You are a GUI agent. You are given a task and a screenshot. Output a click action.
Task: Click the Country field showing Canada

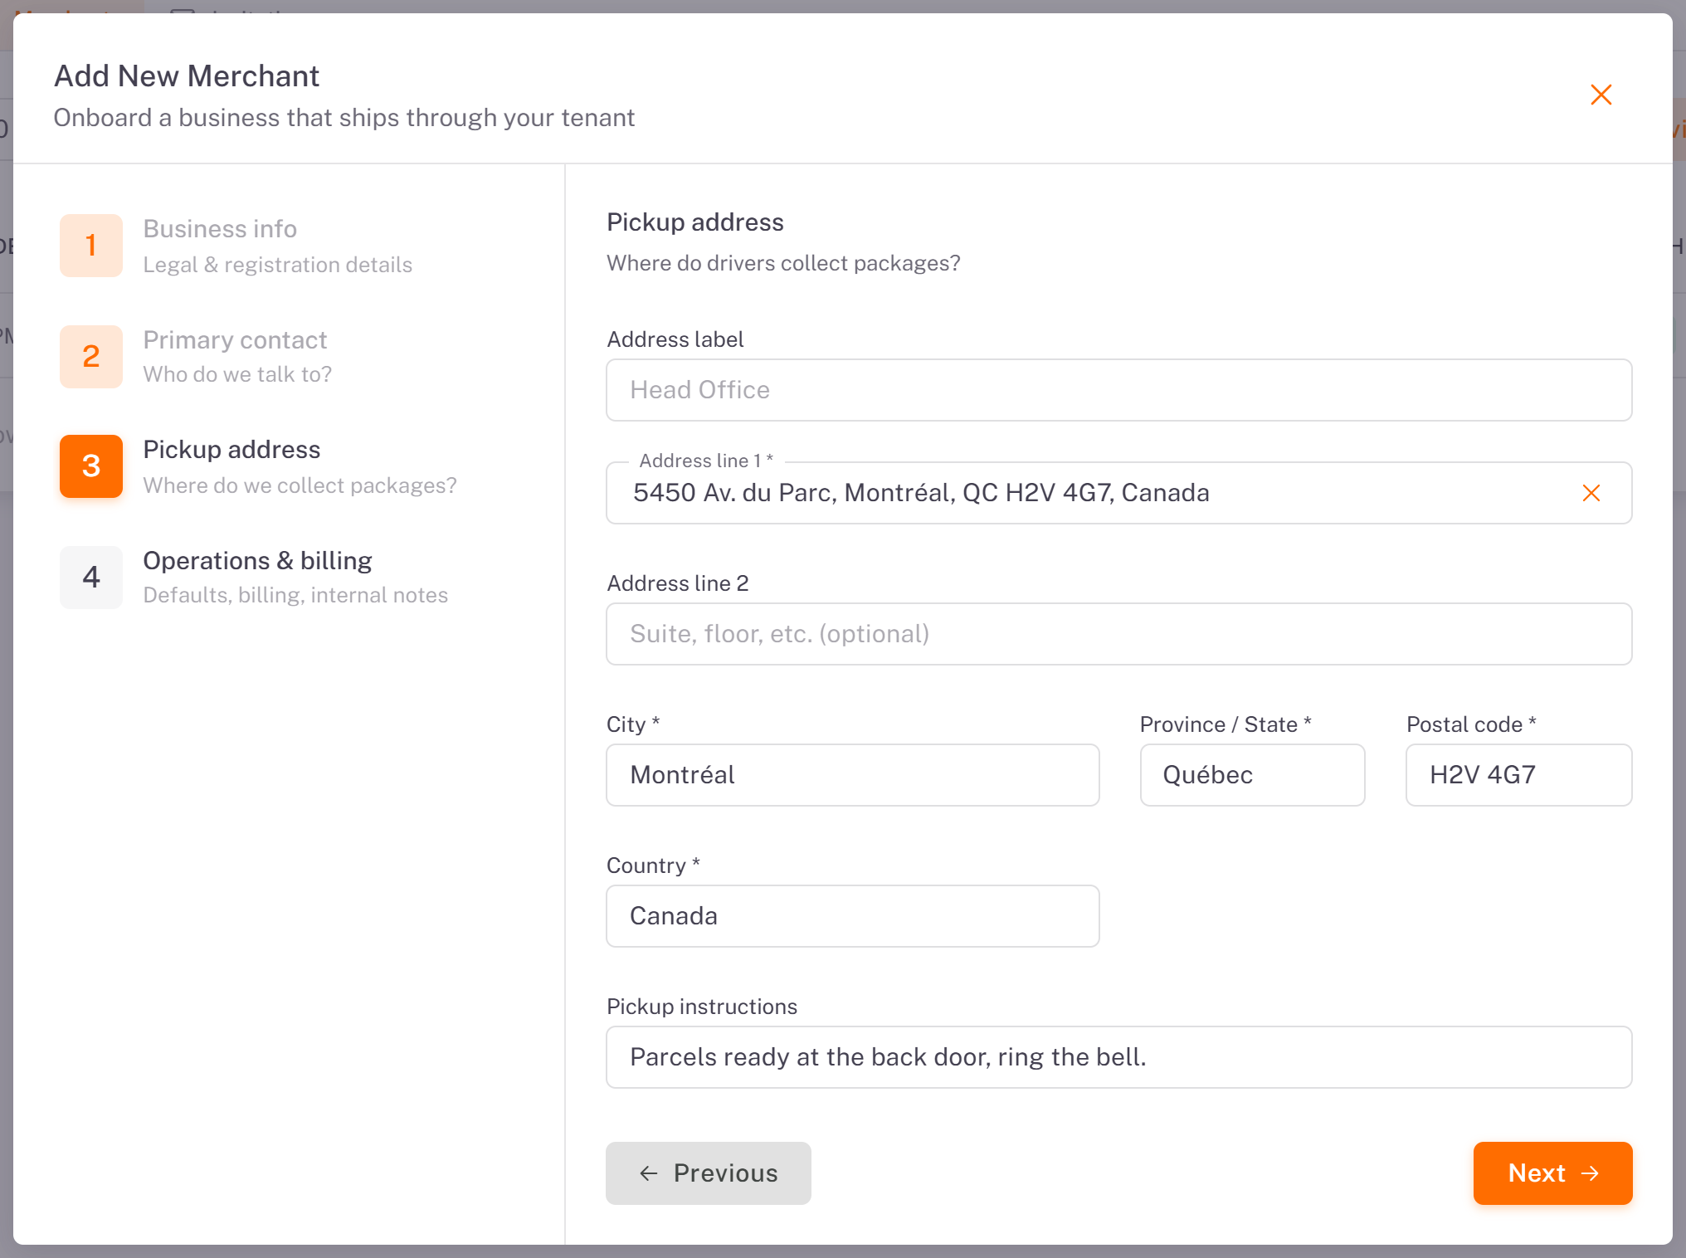(853, 916)
